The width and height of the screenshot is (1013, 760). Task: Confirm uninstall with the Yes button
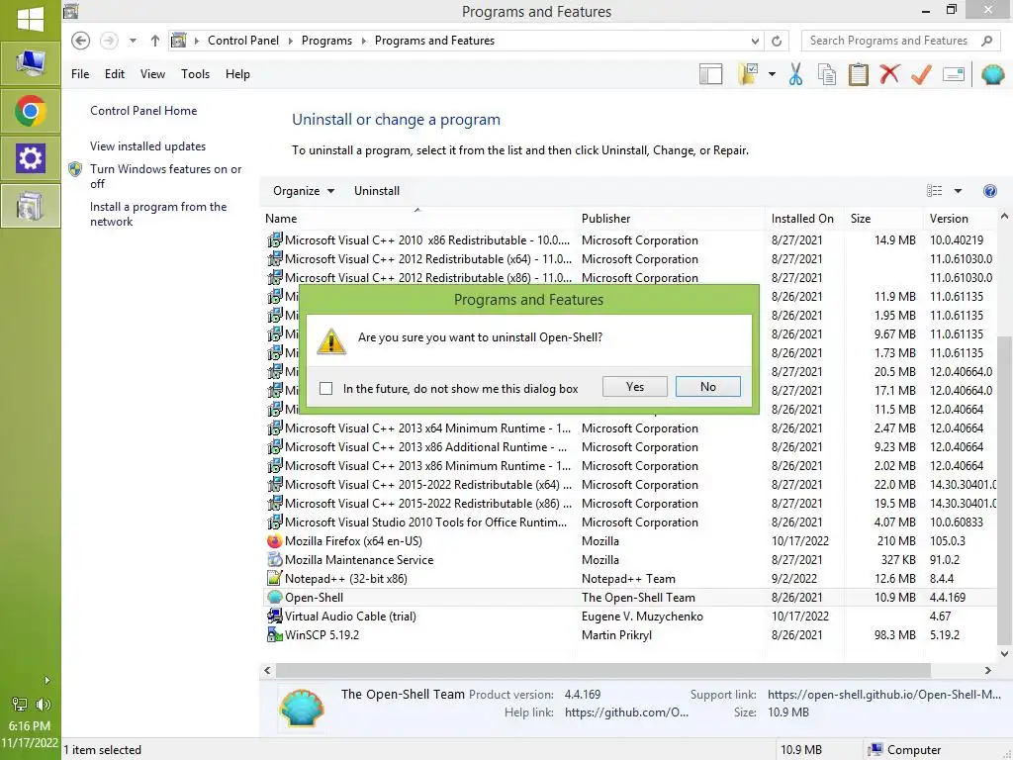coord(634,387)
